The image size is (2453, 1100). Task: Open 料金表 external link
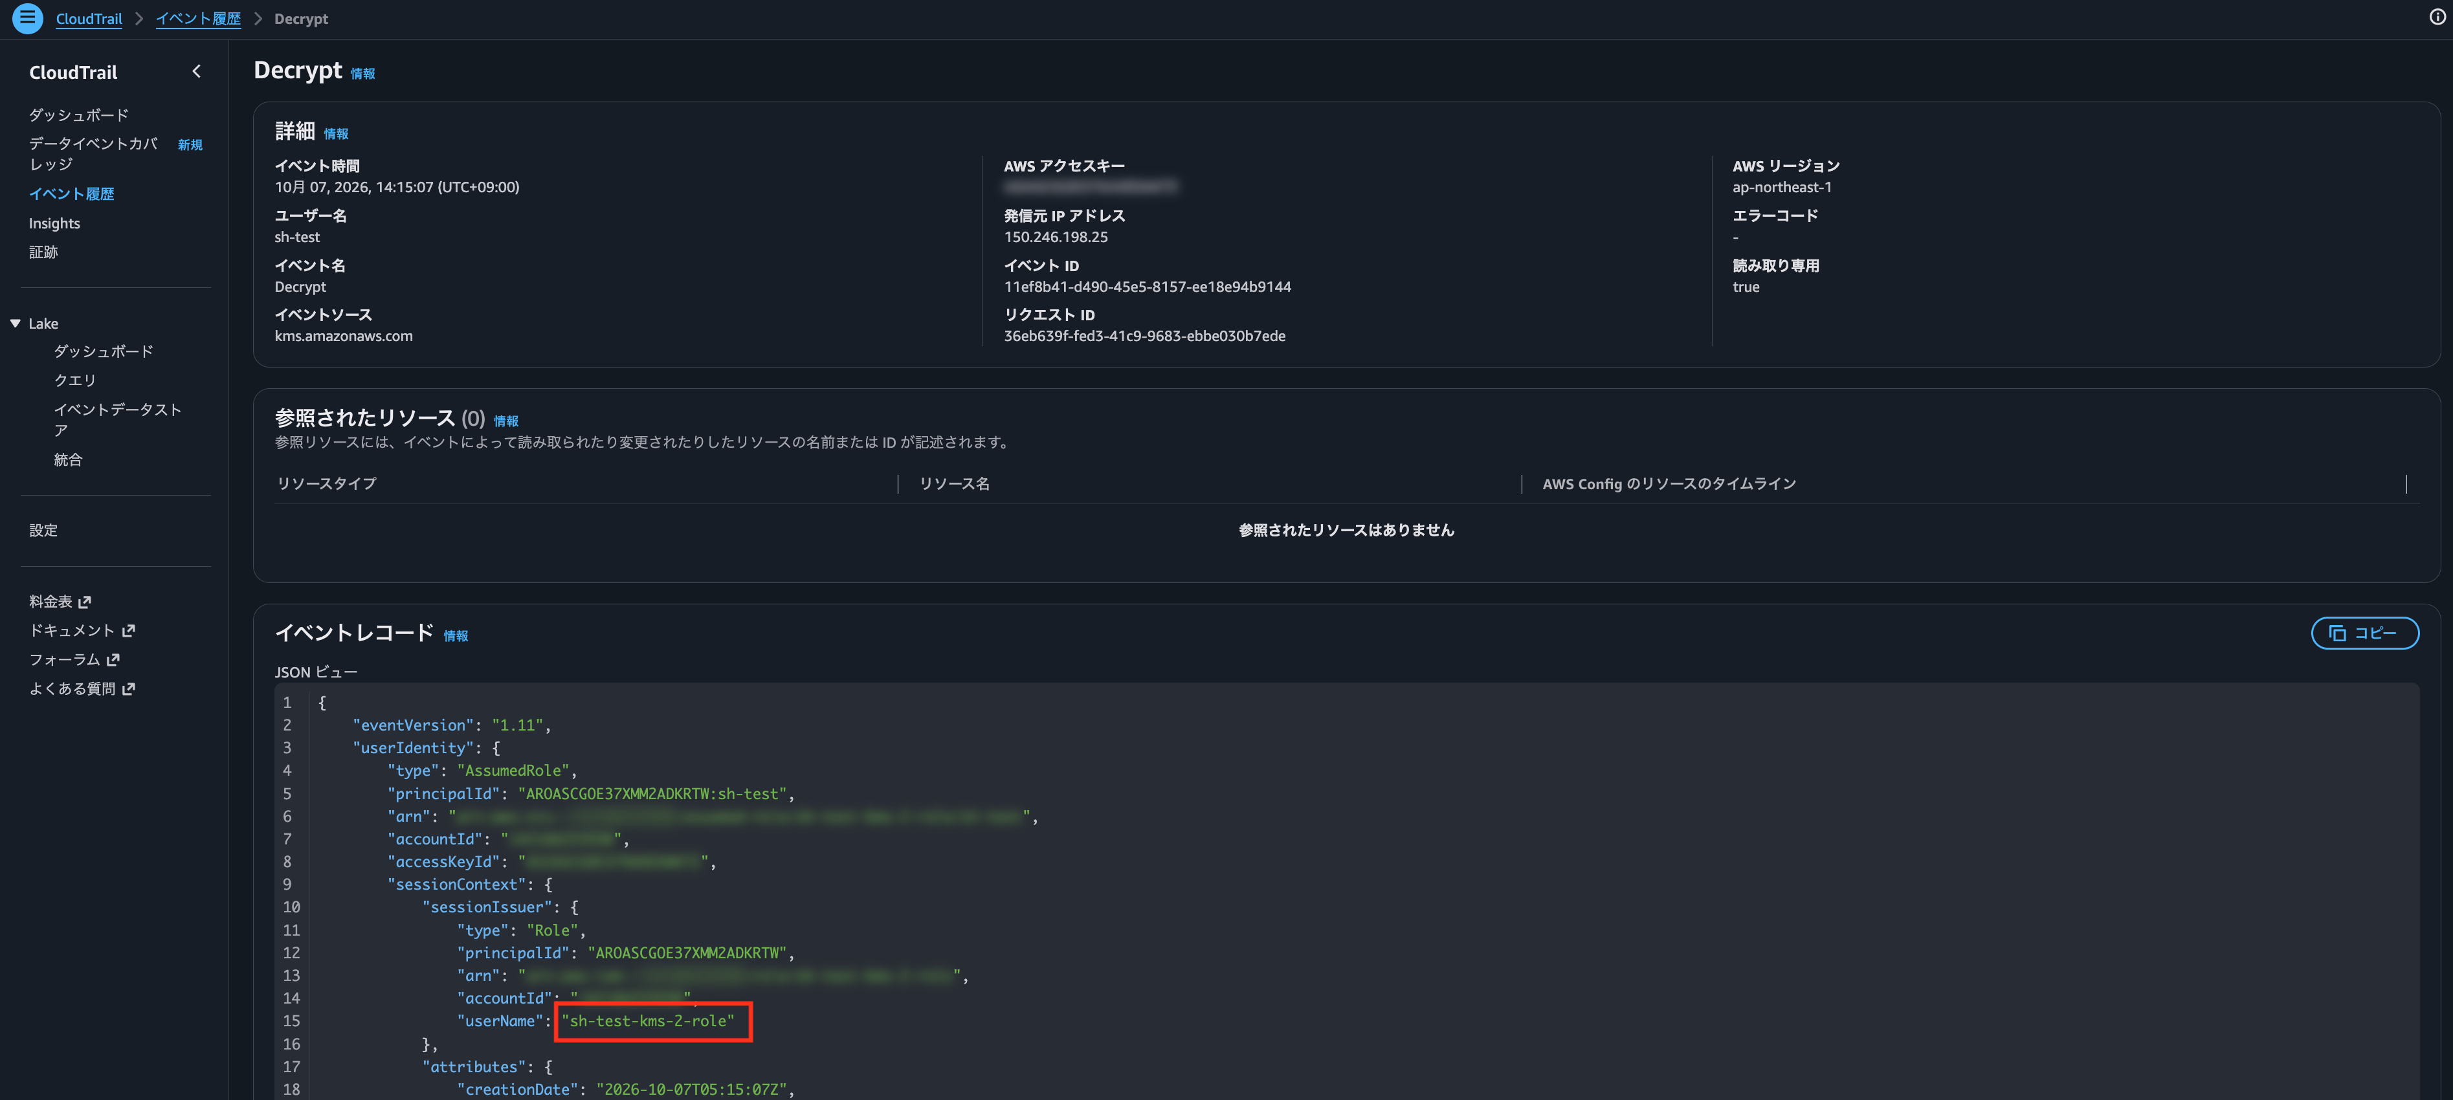pyautogui.click(x=60, y=602)
